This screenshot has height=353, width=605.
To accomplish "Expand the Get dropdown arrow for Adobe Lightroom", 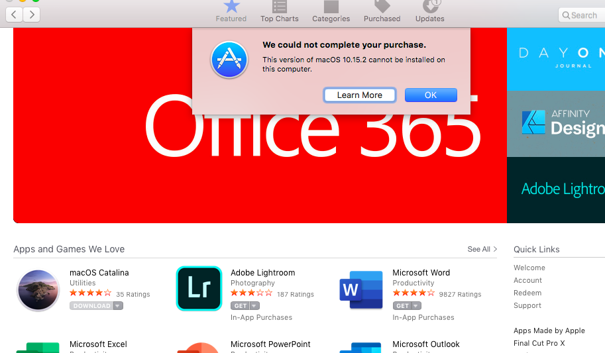I will pyautogui.click(x=254, y=306).
